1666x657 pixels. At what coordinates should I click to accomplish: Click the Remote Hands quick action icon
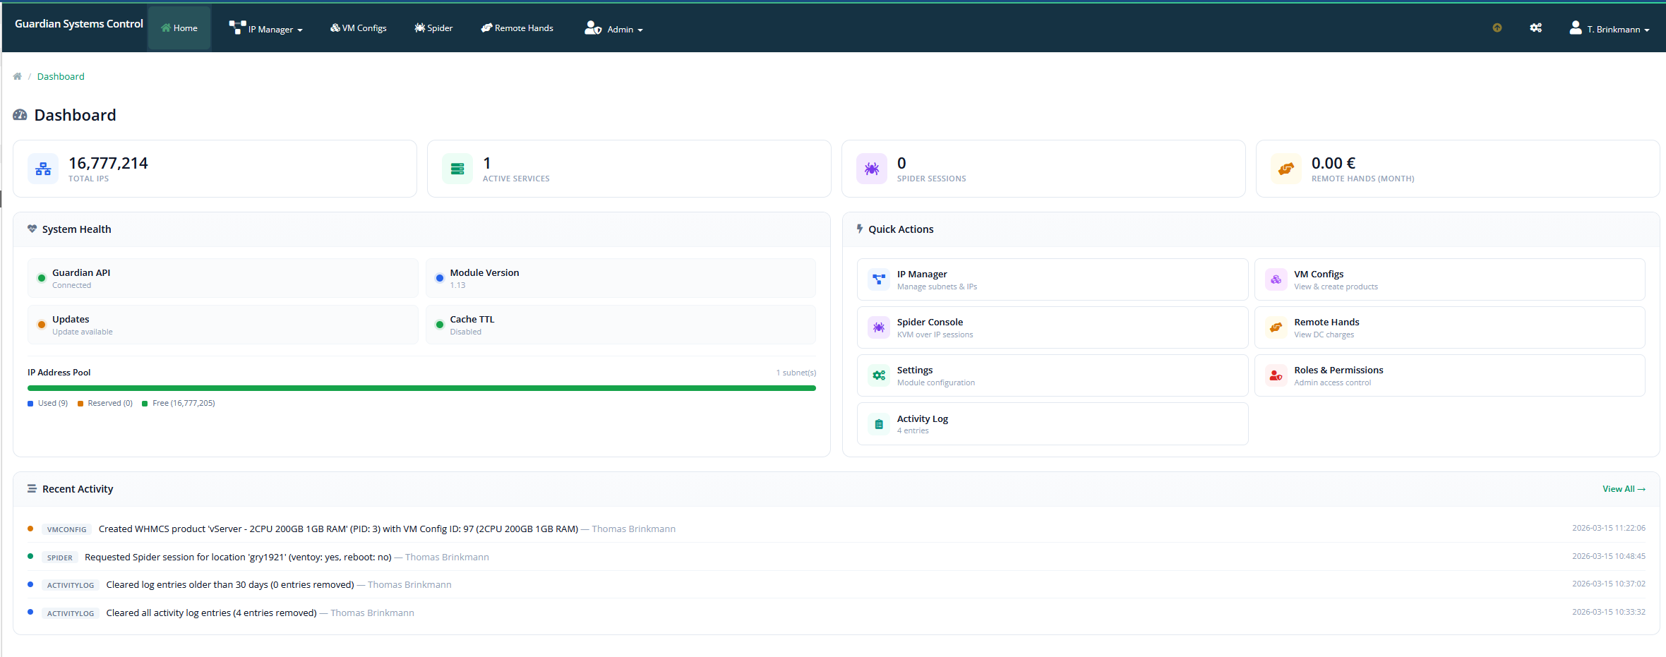click(1276, 327)
